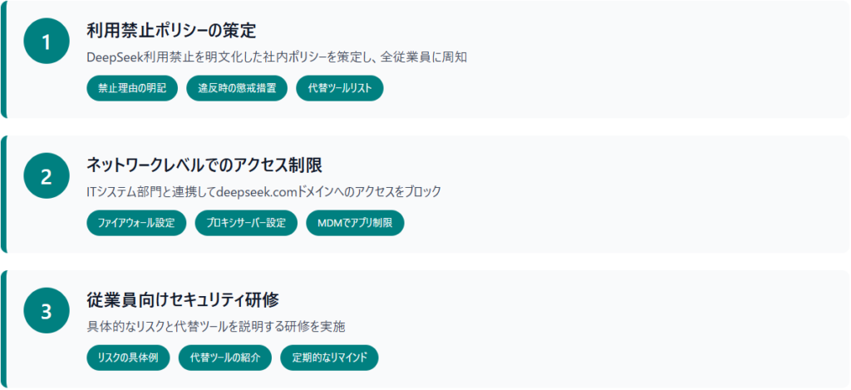This screenshot has height=390, width=851.
Task: Click the step 1 number circle
Action: point(46,42)
